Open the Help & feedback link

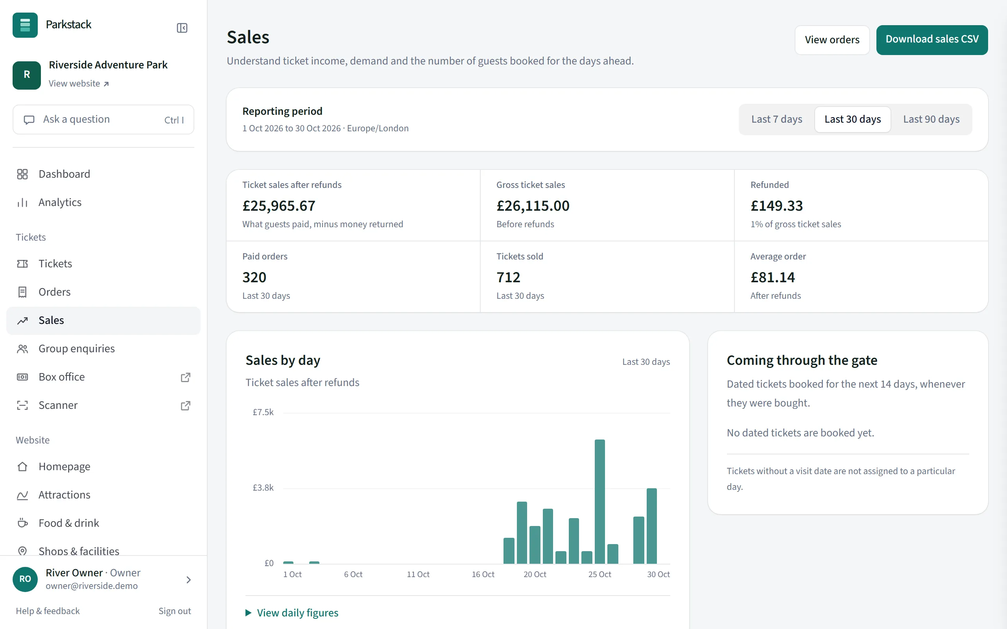[48, 611]
